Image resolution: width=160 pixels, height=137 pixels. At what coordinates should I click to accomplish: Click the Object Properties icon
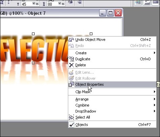[71, 84]
